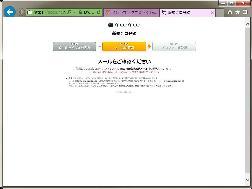Select the 新規会員登録 tab
This screenshot has height=189, width=252.
pos(187,12)
